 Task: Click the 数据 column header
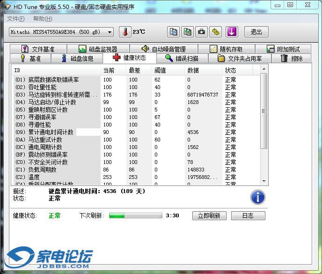click(203, 71)
